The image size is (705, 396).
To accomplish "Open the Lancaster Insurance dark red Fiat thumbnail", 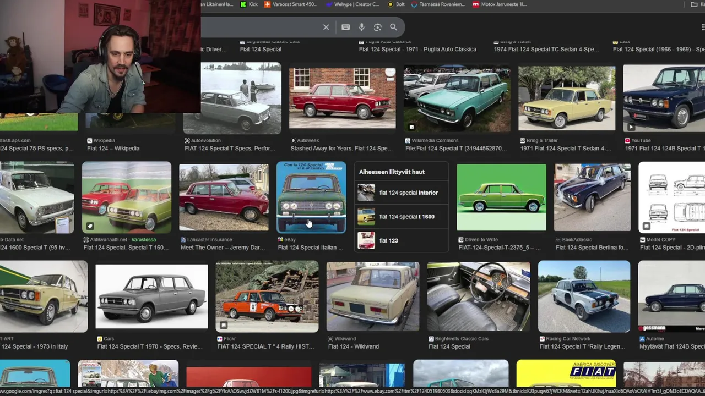I will pyautogui.click(x=224, y=197).
